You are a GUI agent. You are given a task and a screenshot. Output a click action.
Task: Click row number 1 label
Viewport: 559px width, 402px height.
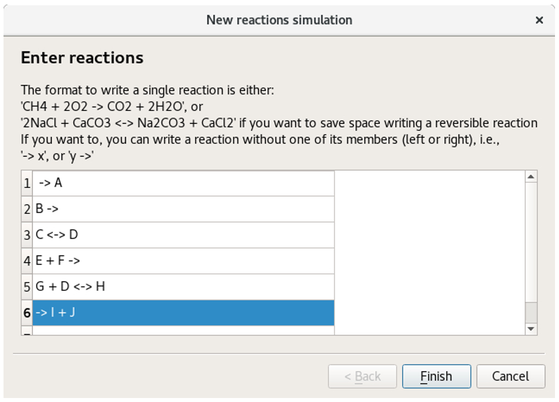point(24,182)
